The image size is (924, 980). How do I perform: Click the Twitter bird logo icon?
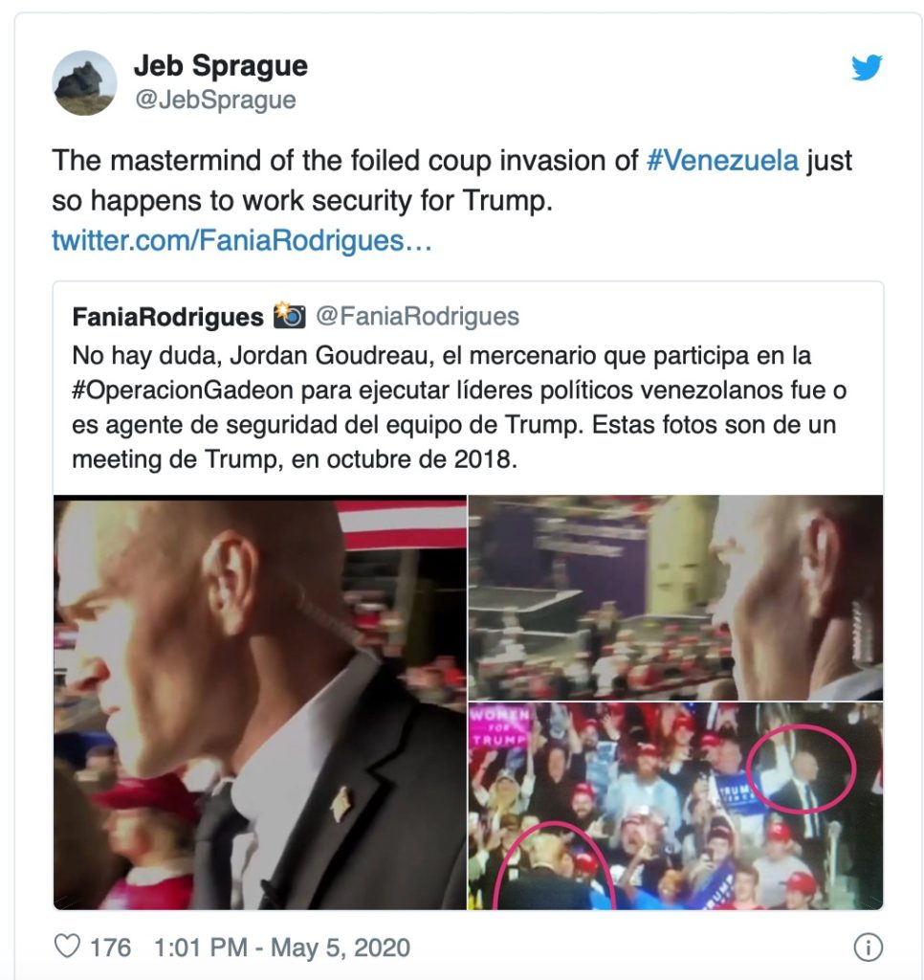(x=866, y=68)
